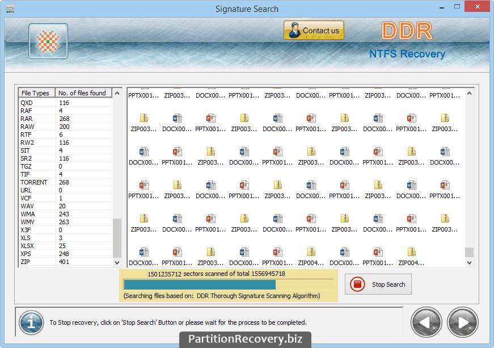The height and width of the screenshot is (348, 494).
Task: Open the Contact us button
Action: click(314, 30)
